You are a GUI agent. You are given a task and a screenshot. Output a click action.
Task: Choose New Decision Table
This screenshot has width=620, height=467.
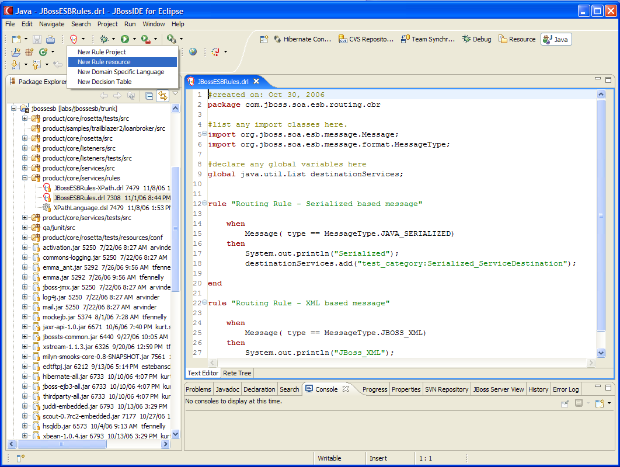[x=123, y=82]
